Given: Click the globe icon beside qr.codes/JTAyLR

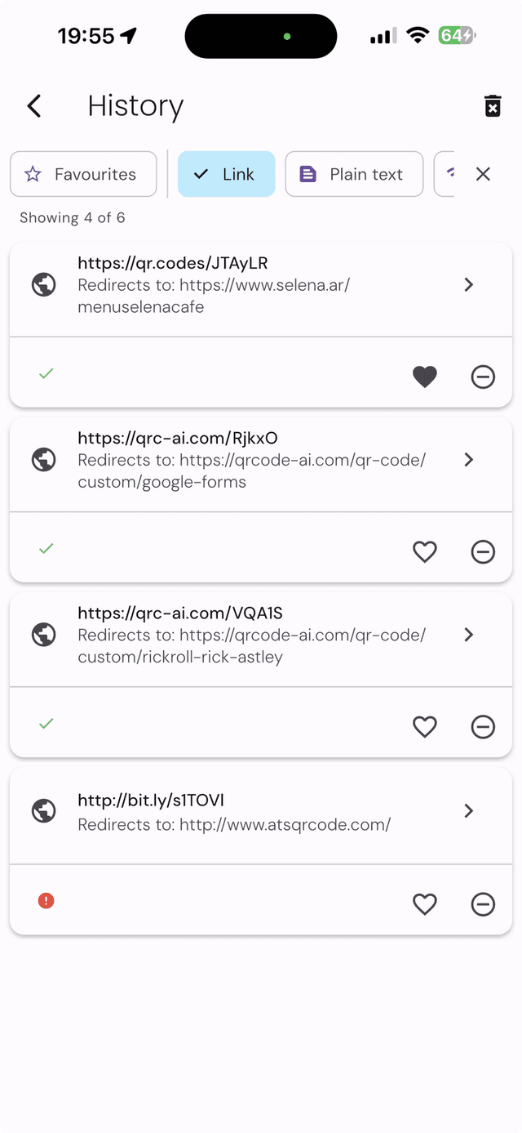Looking at the screenshot, I should pos(43,284).
